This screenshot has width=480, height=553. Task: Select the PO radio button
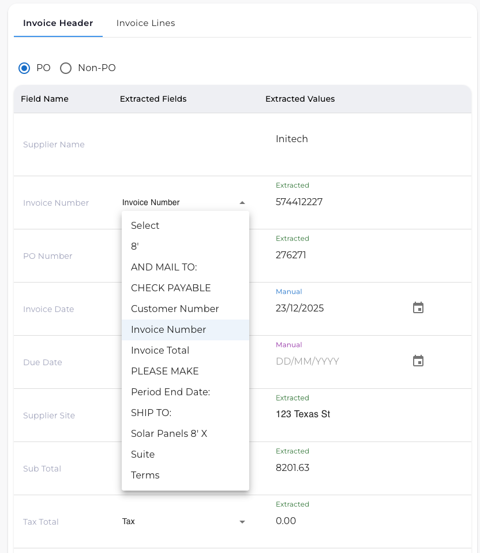click(24, 68)
